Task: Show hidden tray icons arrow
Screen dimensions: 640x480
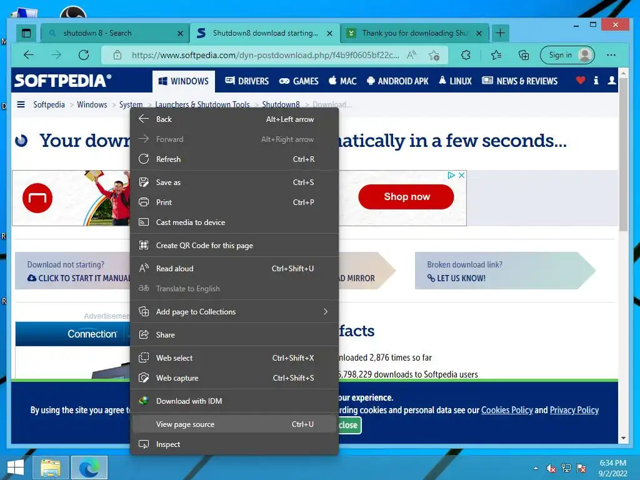Action: 536,468
